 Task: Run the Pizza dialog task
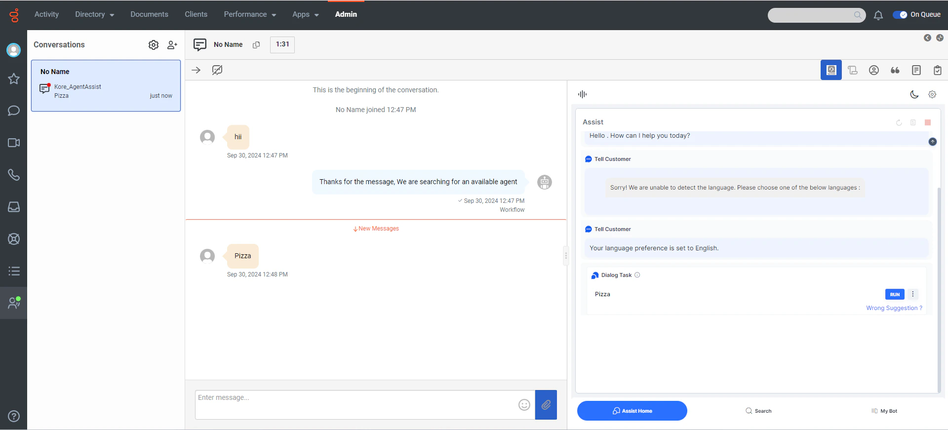(895, 294)
